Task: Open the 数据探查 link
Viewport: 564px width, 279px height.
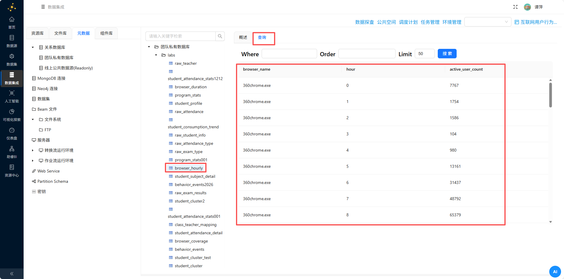Action: coord(365,22)
